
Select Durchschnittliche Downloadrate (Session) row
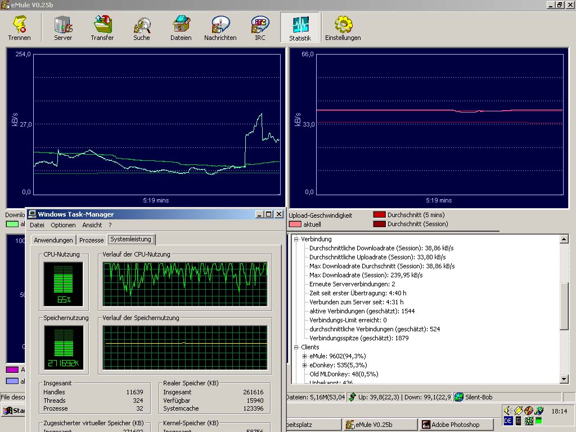(x=381, y=248)
